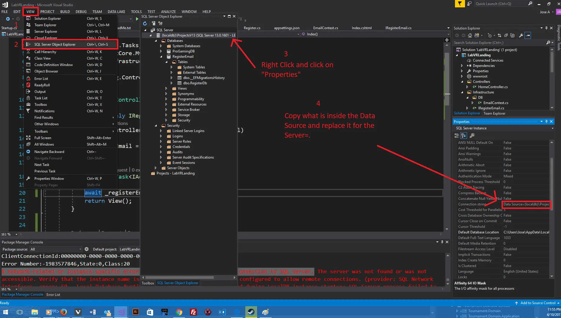Open the VIEW menu
561x318 pixels.
(30, 11)
